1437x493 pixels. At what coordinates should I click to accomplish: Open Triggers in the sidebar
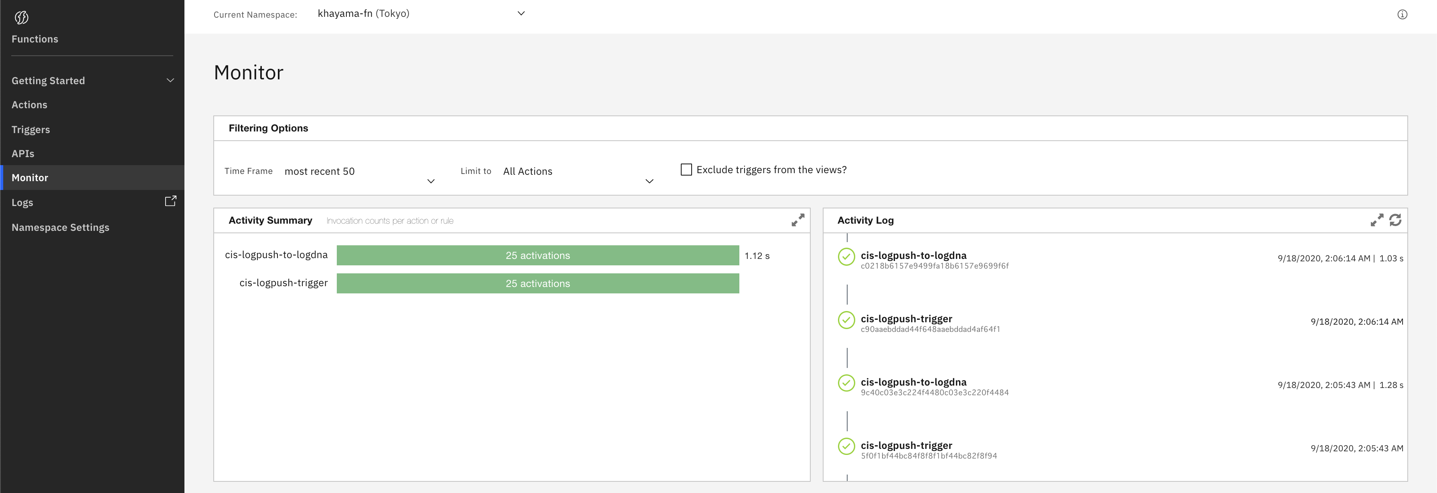point(31,129)
